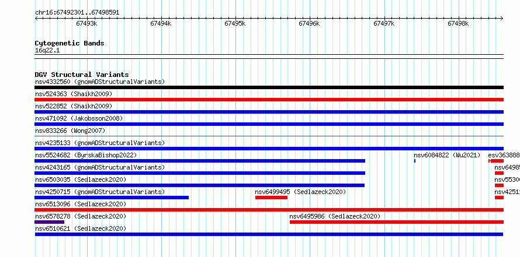
Task: Click the 67498k ruler position
Action: [x=458, y=23]
